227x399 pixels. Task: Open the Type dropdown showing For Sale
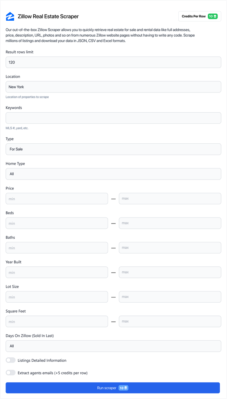(x=113, y=149)
